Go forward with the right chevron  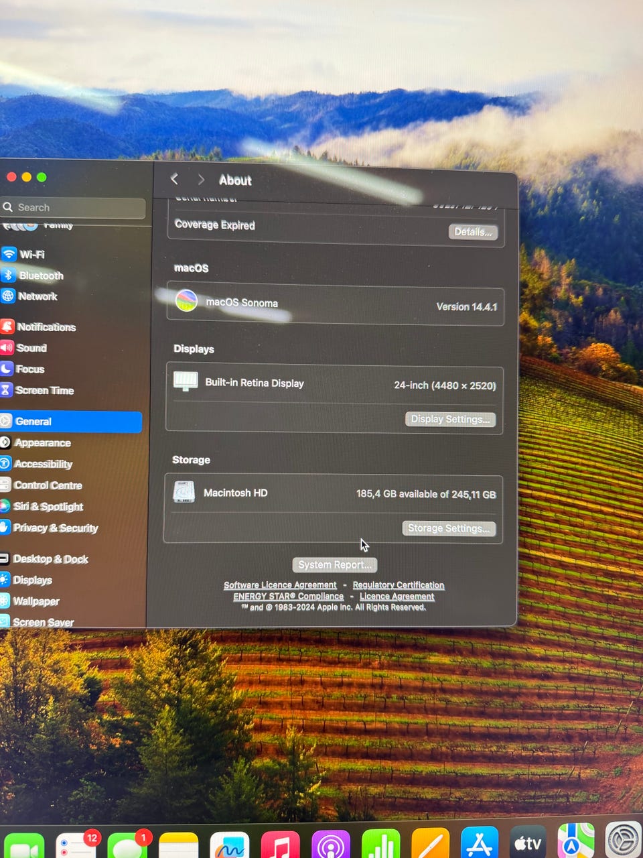(x=200, y=180)
